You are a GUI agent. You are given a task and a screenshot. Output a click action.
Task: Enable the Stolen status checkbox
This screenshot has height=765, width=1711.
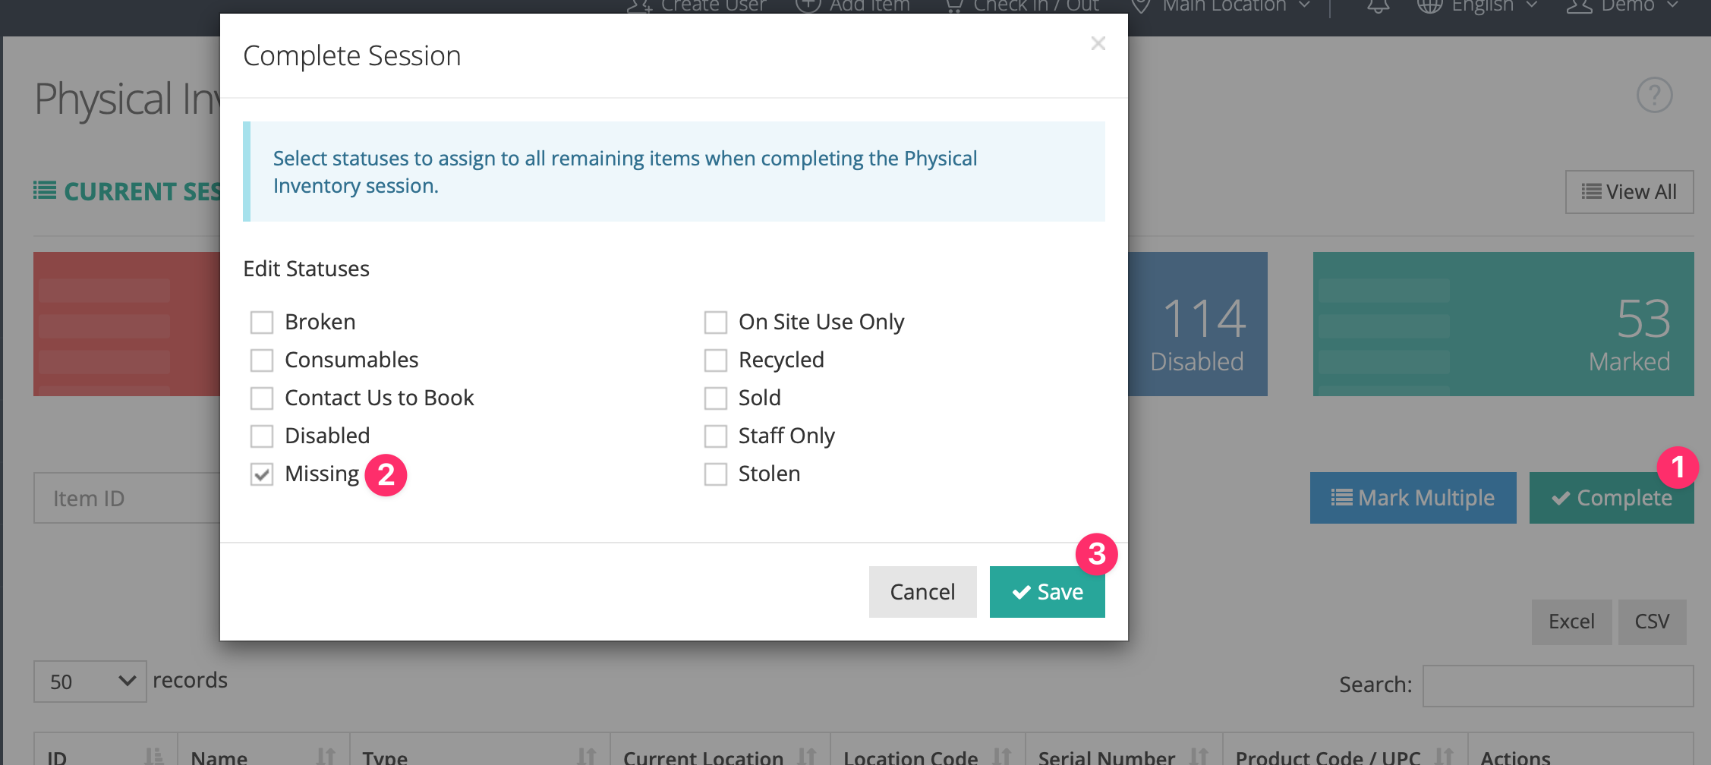[716, 474]
